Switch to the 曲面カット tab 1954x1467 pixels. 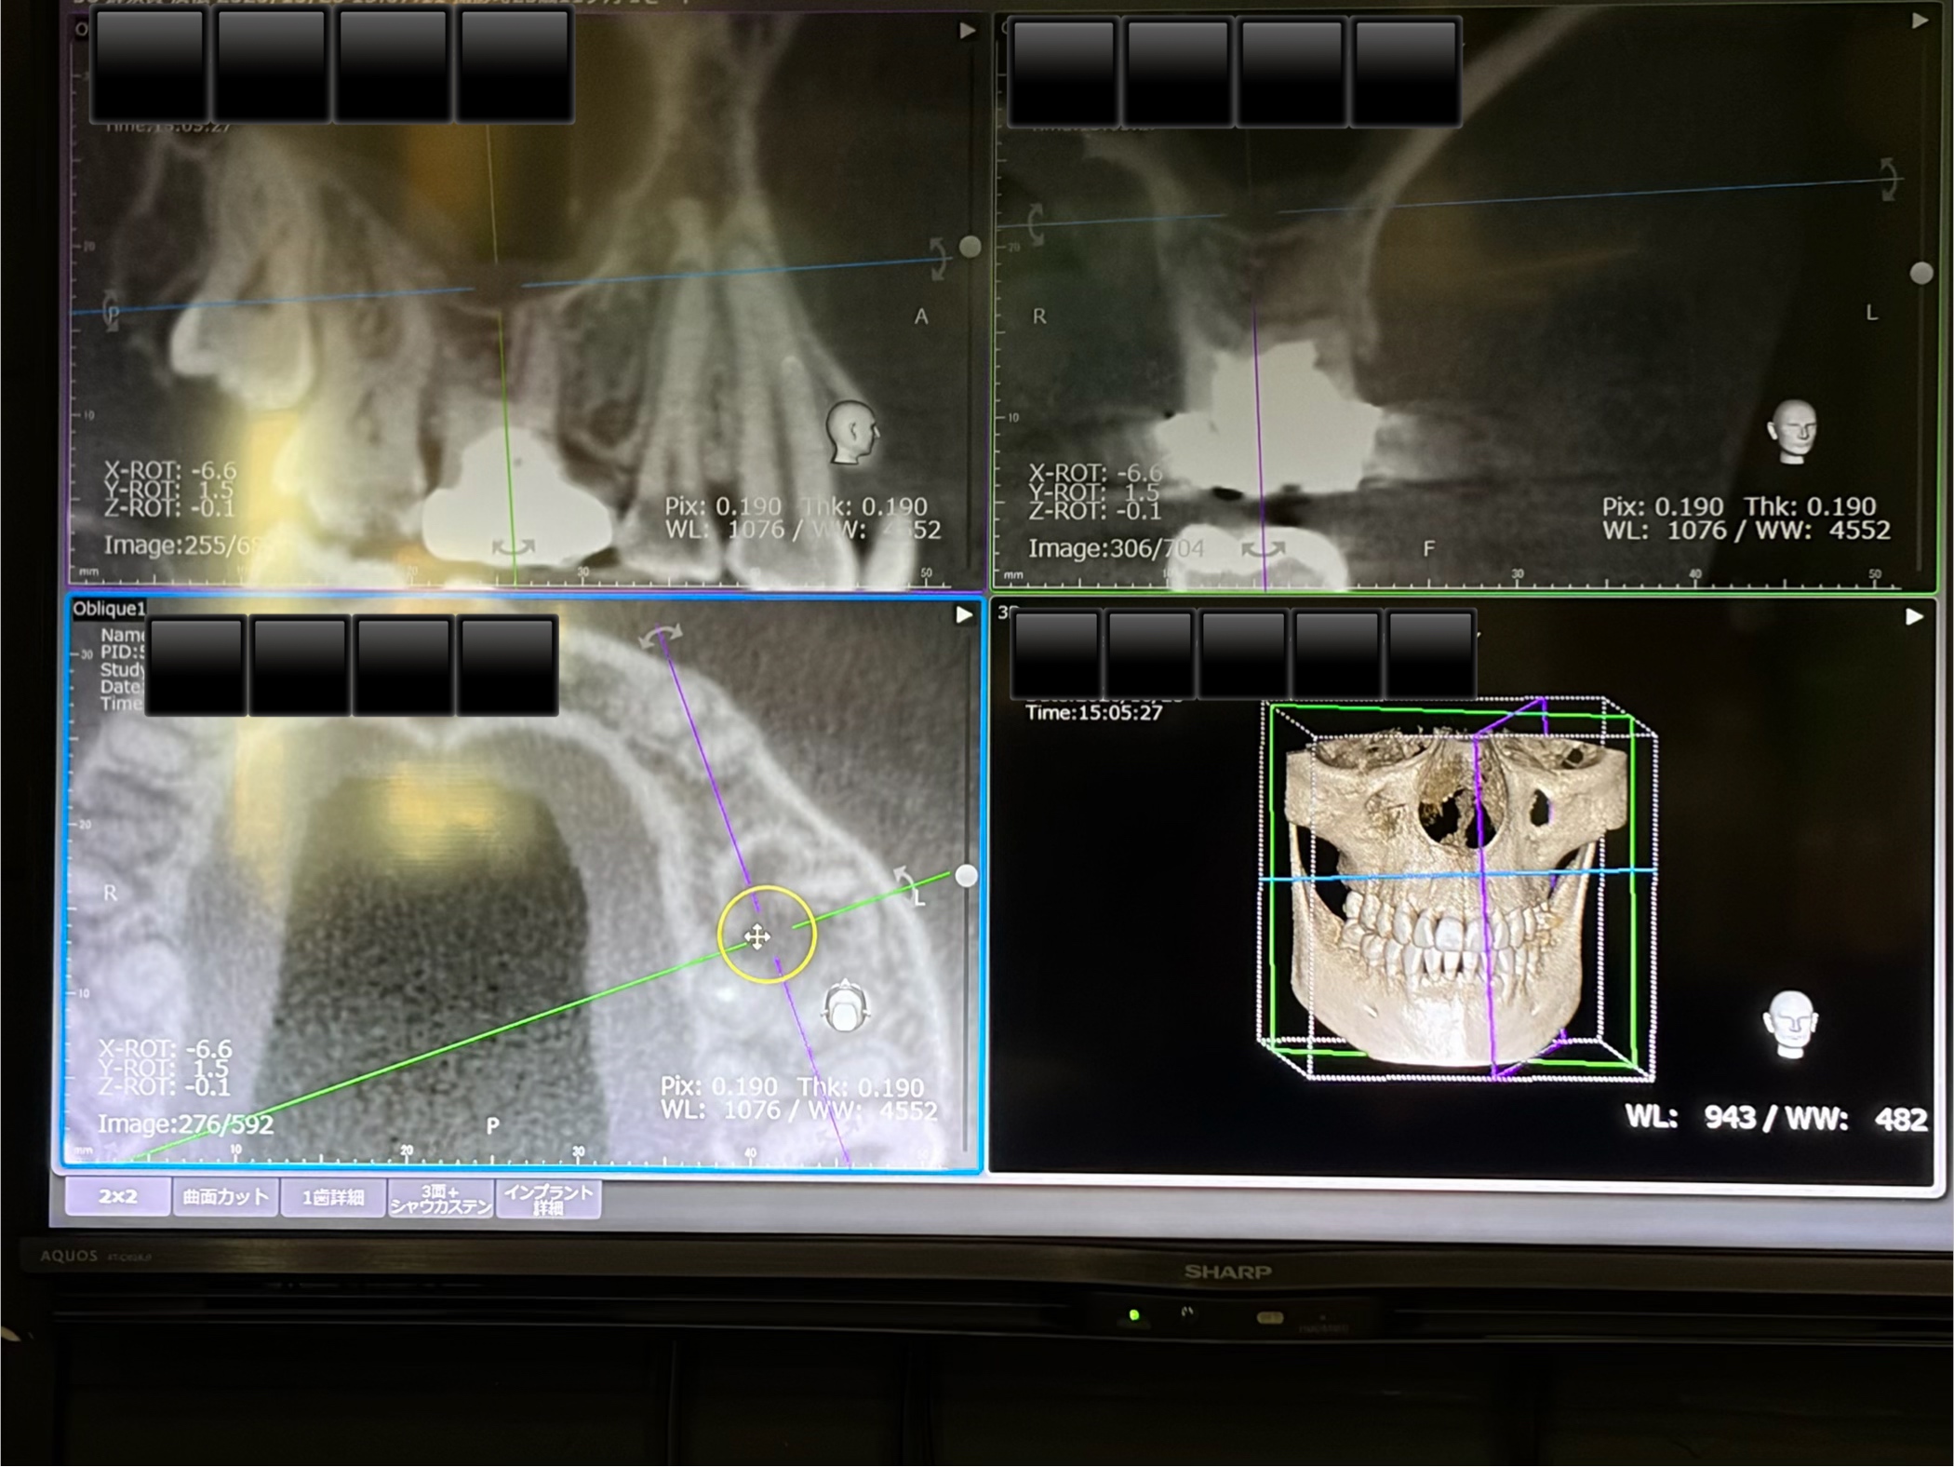coord(225,1197)
